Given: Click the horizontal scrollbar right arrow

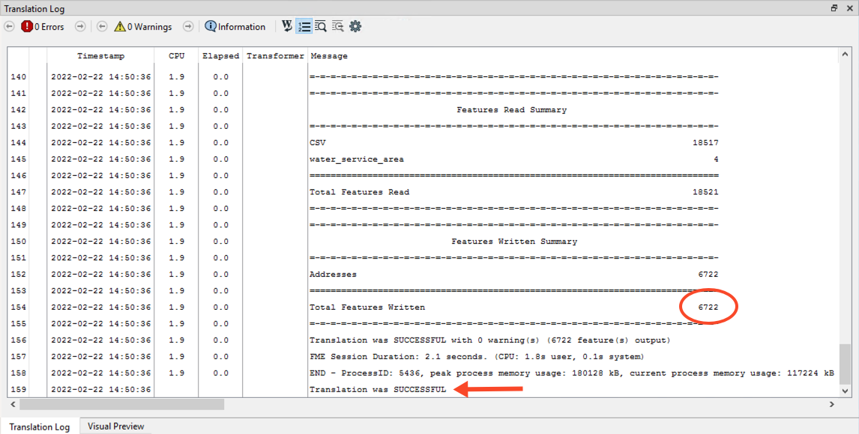Looking at the screenshot, I should tap(831, 405).
